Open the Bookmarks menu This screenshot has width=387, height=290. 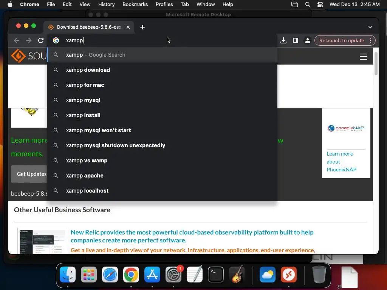[135, 5]
